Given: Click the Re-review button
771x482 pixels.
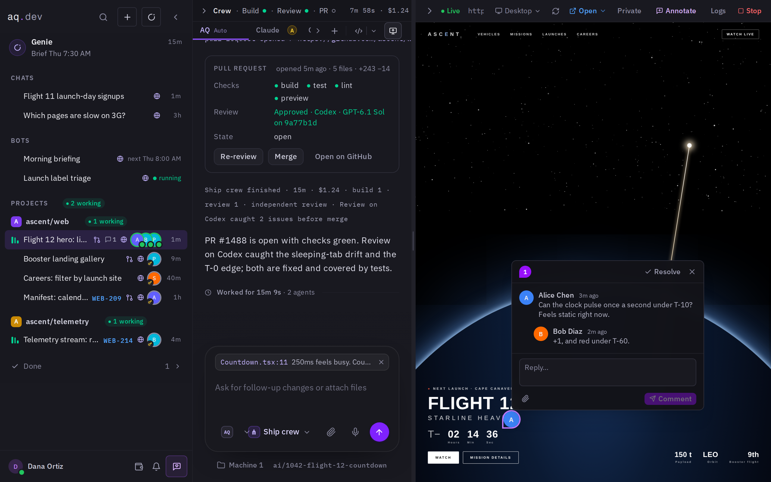Looking at the screenshot, I should click(x=238, y=157).
